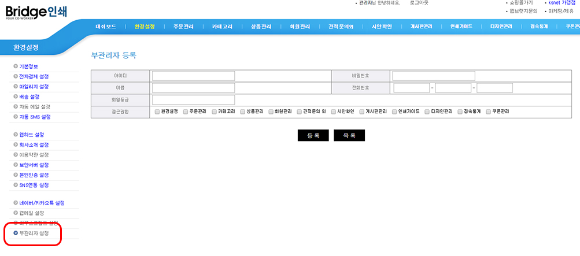
Task: Open SNS연동 설정 in the sidebar
Action: point(34,185)
